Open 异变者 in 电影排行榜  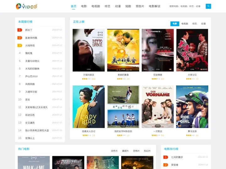click(x=175, y=165)
